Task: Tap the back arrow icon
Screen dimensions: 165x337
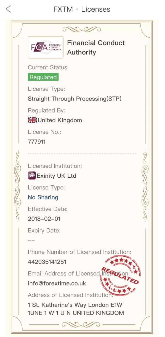Action: 8,9
